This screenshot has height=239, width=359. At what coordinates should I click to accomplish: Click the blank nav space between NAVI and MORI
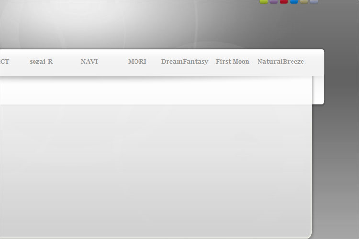pyautogui.click(x=113, y=62)
